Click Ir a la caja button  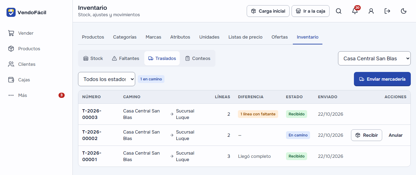coord(310,11)
